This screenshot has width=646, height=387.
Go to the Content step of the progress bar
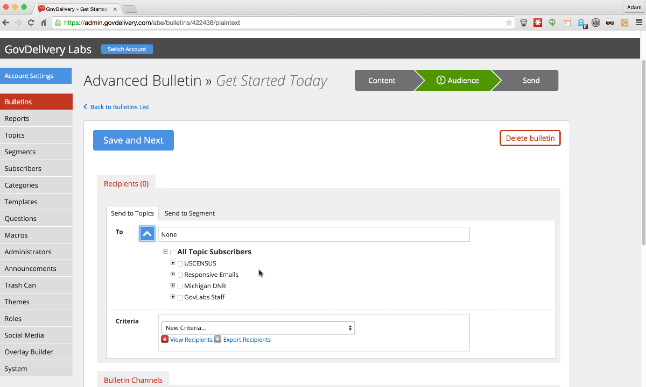pyautogui.click(x=382, y=81)
